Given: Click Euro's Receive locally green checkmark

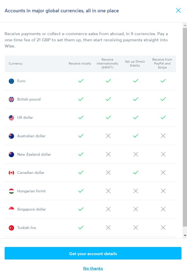Looking at the screenshot, I should pos(81,81).
